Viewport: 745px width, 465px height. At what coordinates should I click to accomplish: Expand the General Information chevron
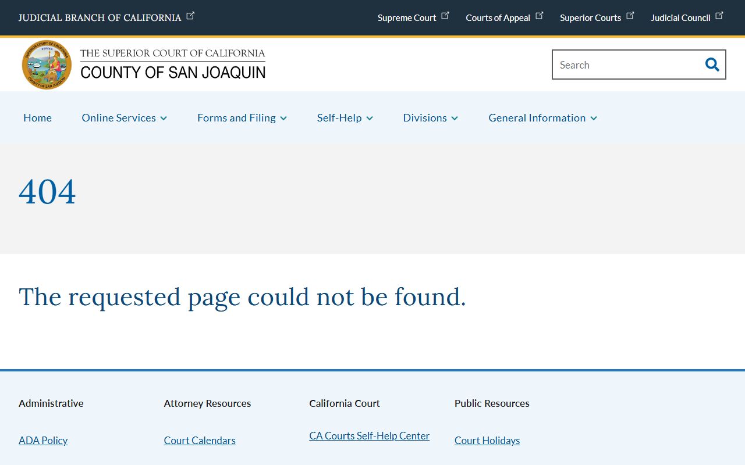pos(594,118)
